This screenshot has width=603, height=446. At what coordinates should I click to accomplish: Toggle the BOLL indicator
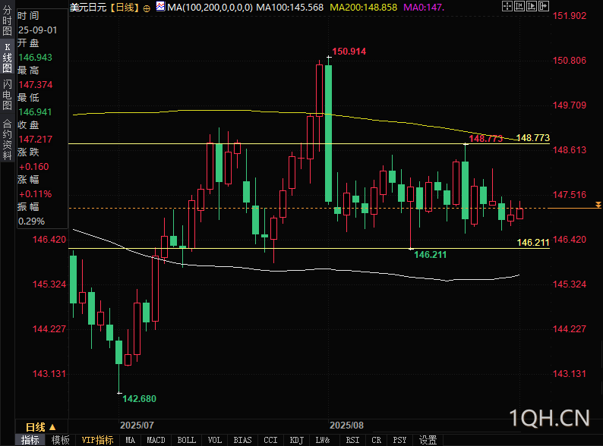pos(186,440)
